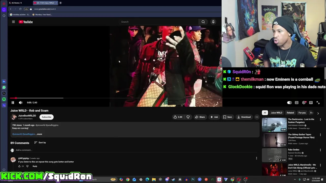Open the YouTube guide hamburger menu
Image resolution: width=326 pixels, height=183 pixels.
tap(13, 22)
